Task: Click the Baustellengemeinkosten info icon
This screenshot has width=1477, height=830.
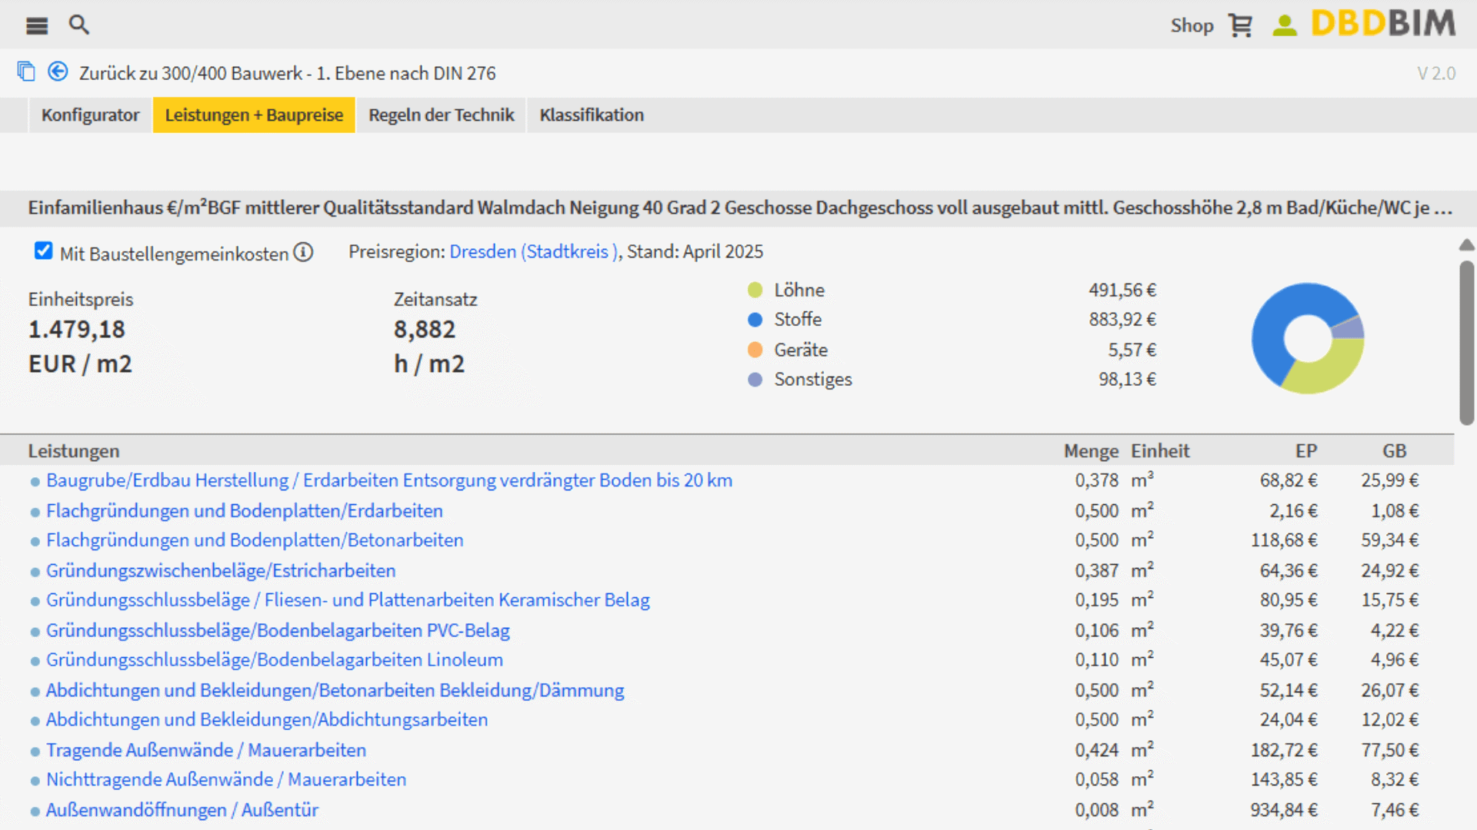Action: [304, 252]
